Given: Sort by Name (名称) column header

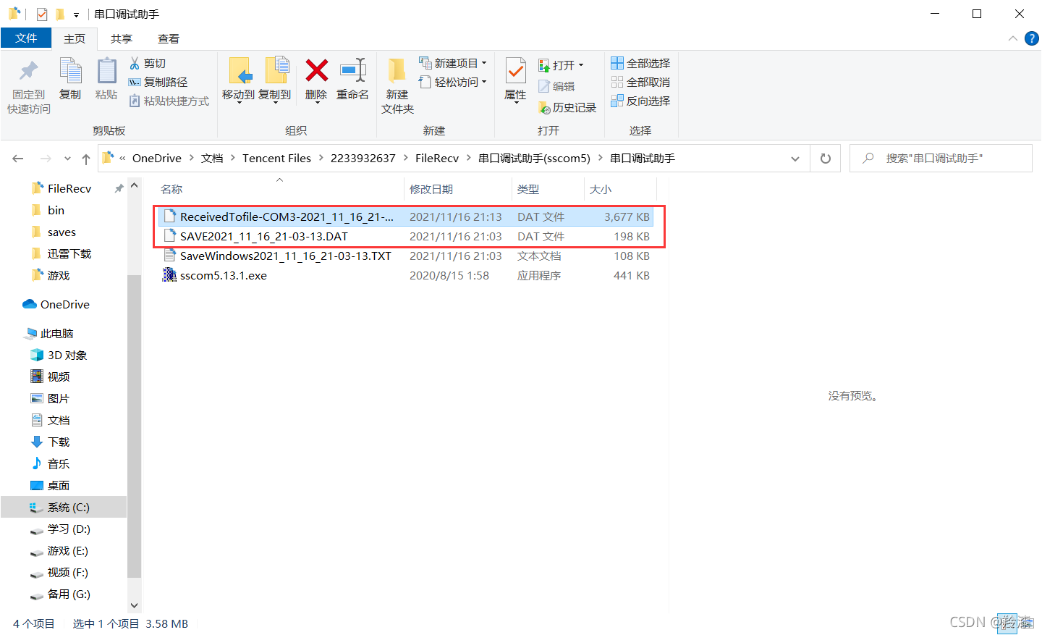Looking at the screenshot, I should pyautogui.click(x=171, y=190).
